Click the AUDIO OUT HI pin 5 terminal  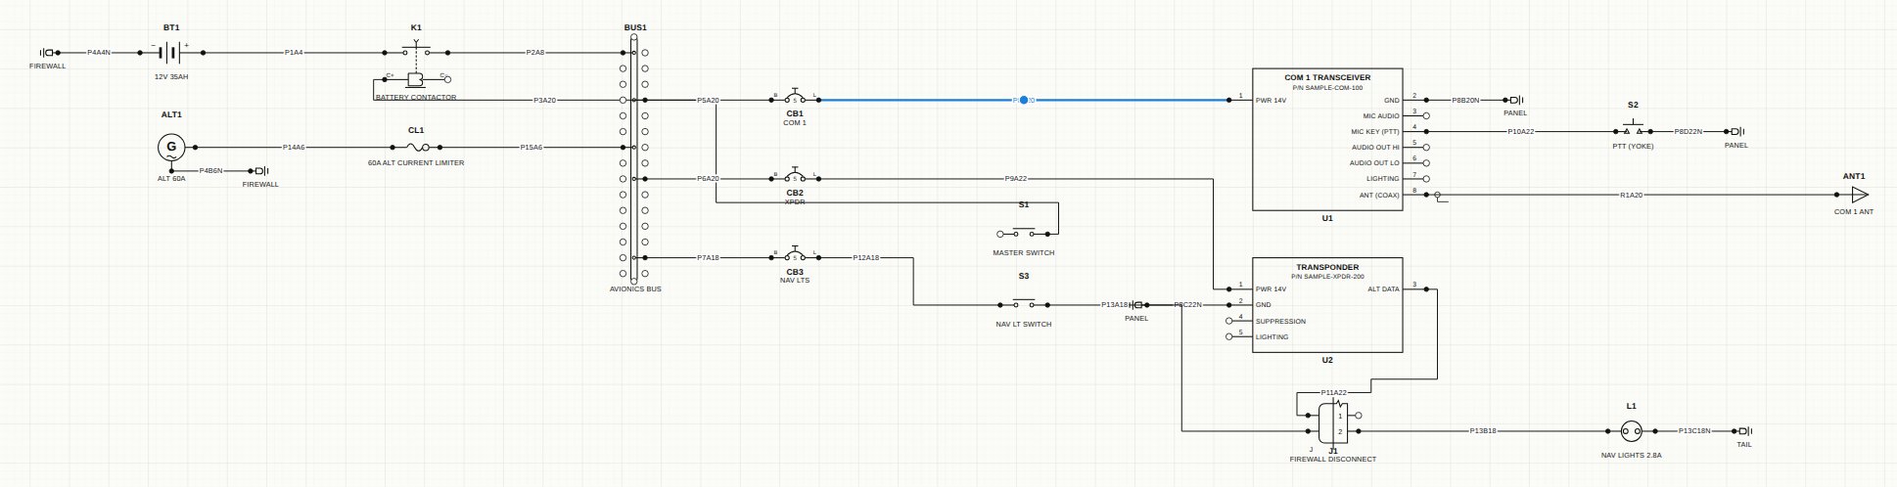point(1426,147)
